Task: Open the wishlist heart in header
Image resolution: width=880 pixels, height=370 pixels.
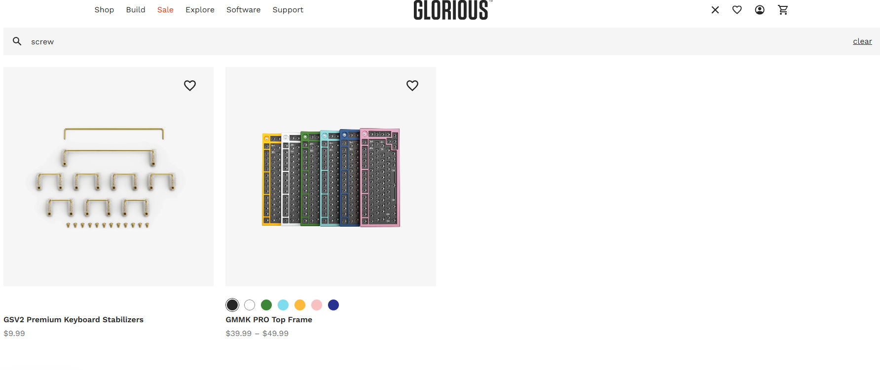Action: pyautogui.click(x=737, y=10)
